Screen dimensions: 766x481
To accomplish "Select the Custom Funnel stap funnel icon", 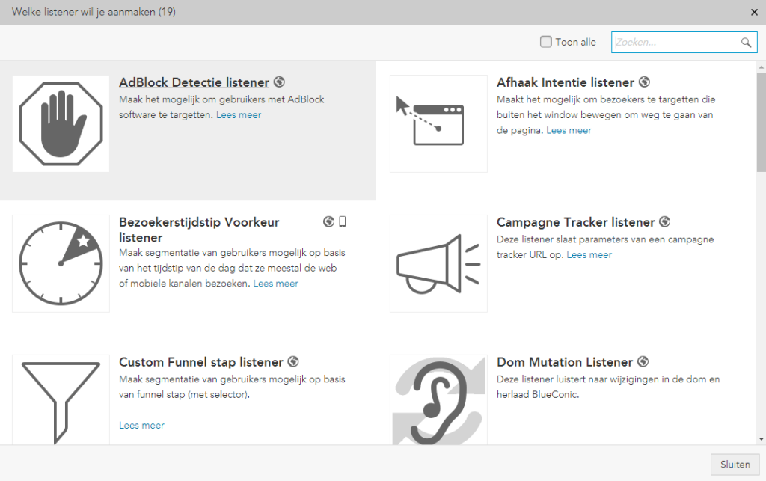I will (61, 400).
